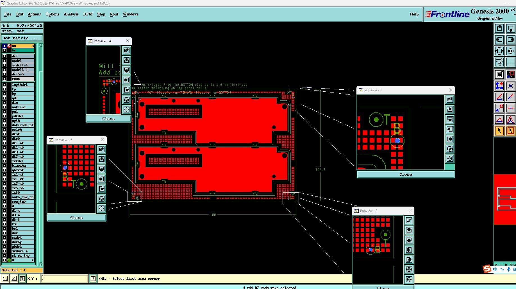Toggle display checkbox for layer bs

(4, 50)
